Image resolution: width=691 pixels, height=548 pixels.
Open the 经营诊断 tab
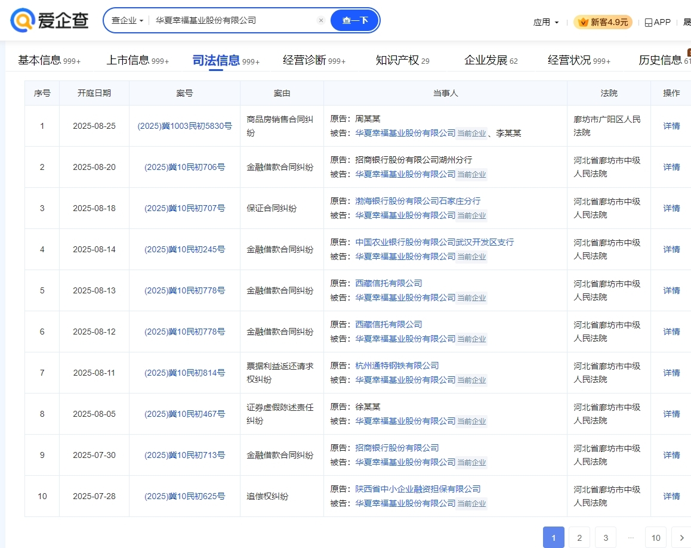tap(314, 60)
